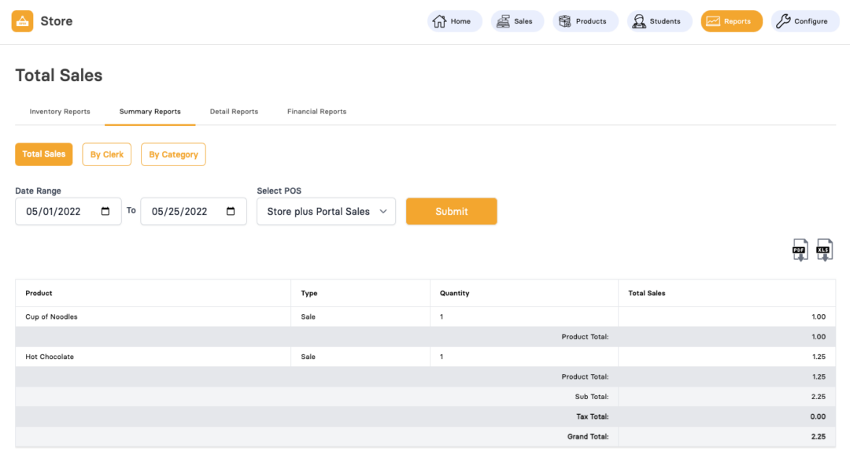This screenshot has width=850, height=459.
Task: Export report as XLS
Action: 825,250
